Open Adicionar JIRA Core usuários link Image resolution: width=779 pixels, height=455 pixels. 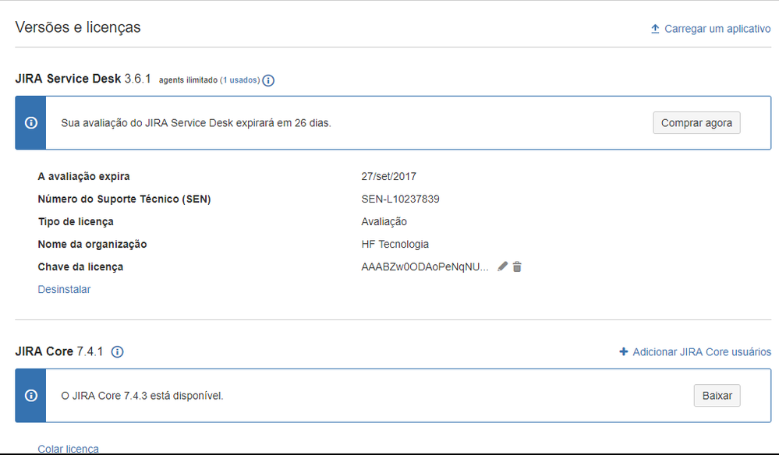(x=702, y=352)
